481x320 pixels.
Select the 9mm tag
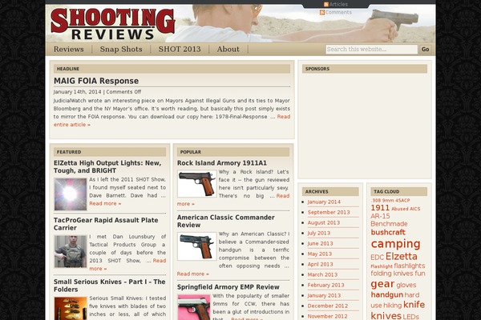(x=387, y=200)
